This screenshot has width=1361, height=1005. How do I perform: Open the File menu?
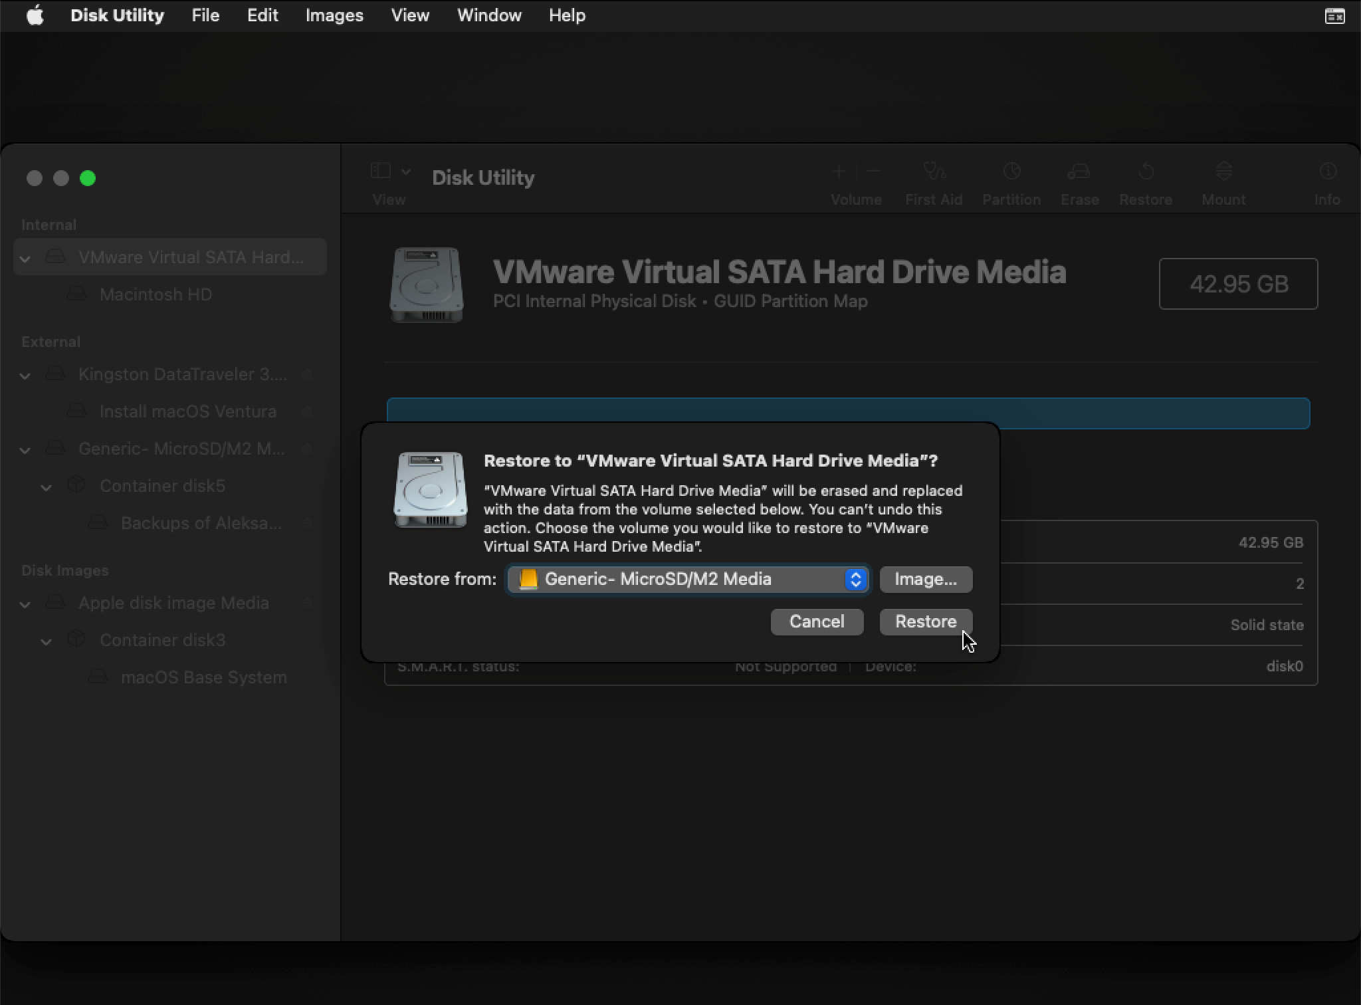pos(205,15)
